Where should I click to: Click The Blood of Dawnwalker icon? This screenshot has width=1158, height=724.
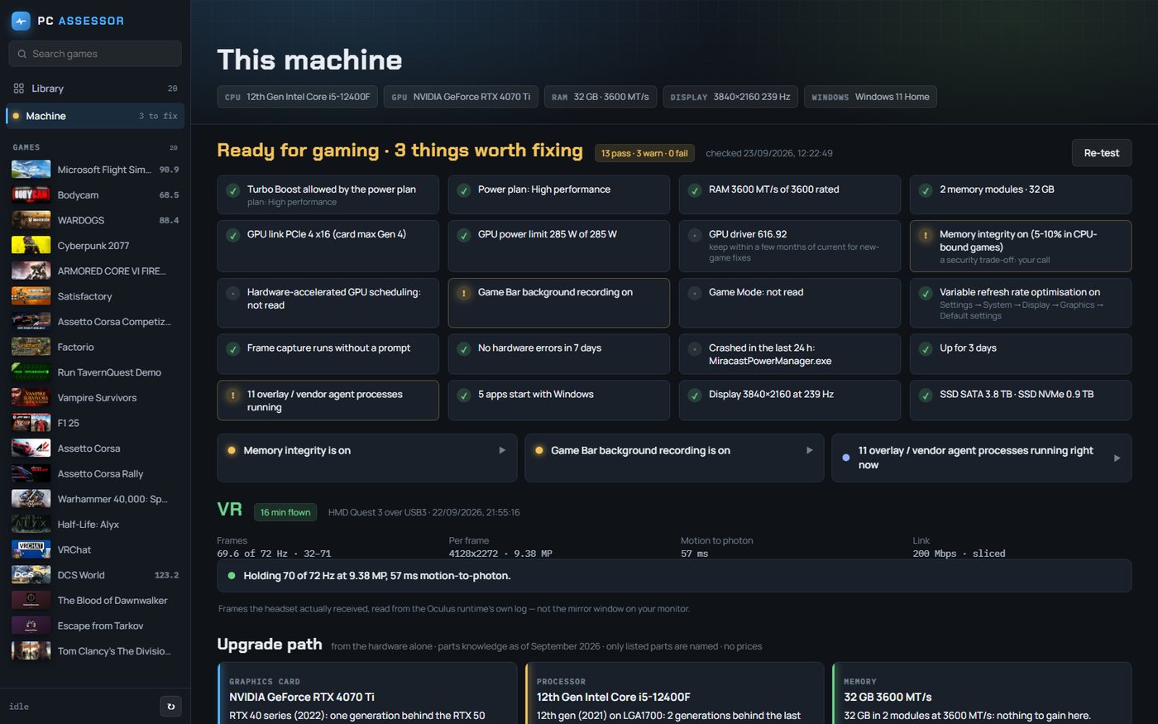(x=31, y=601)
